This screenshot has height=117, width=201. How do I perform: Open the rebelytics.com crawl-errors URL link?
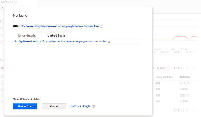[x=59, y=26]
